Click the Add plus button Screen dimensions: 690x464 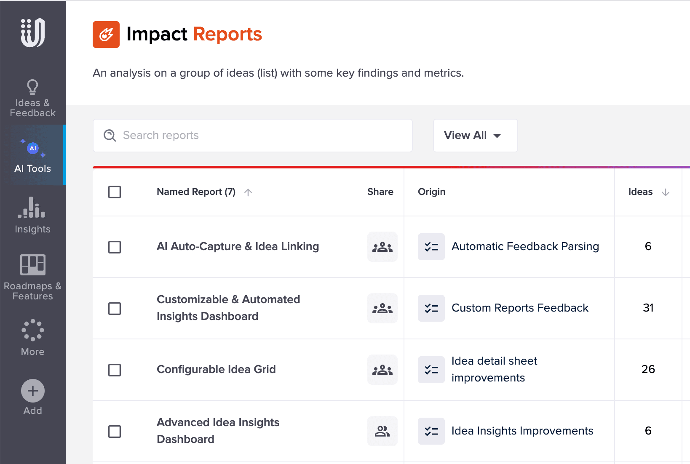tap(33, 391)
